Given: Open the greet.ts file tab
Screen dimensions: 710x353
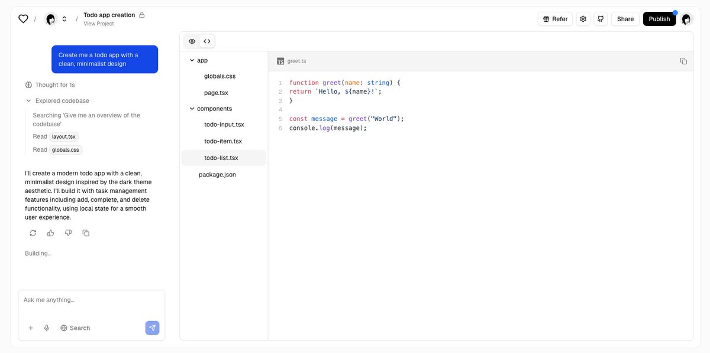Looking at the screenshot, I should coord(295,61).
